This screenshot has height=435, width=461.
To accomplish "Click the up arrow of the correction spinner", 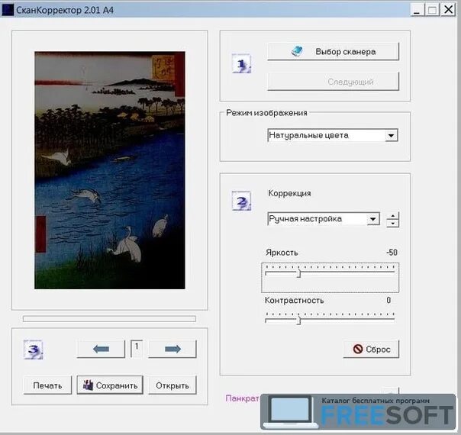I will (393, 216).
